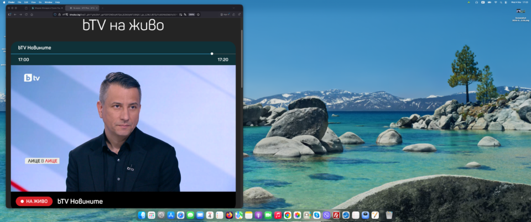531x222 pixels.
Task: Open the Window menu in menu bar
Action: (x=48, y=2)
